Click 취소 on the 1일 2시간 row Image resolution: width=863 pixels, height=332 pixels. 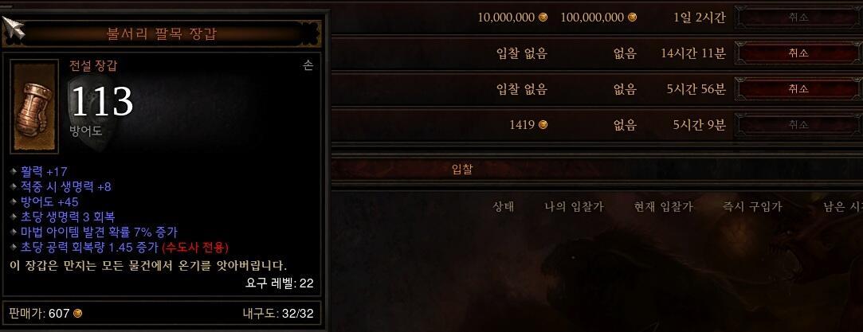pos(798,17)
